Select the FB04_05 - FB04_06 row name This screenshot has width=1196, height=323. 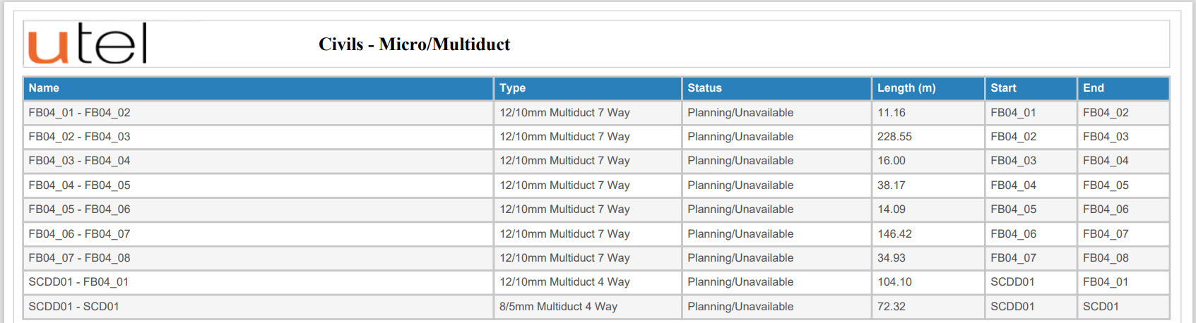coord(79,209)
